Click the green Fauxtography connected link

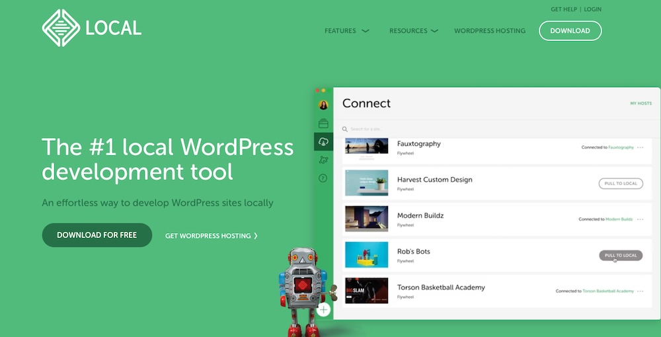[621, 147]
